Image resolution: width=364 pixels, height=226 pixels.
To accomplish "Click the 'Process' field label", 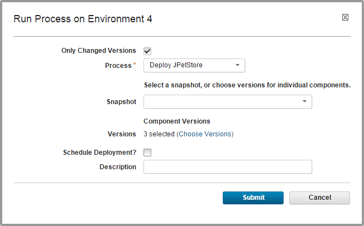I will pos(118,66).
